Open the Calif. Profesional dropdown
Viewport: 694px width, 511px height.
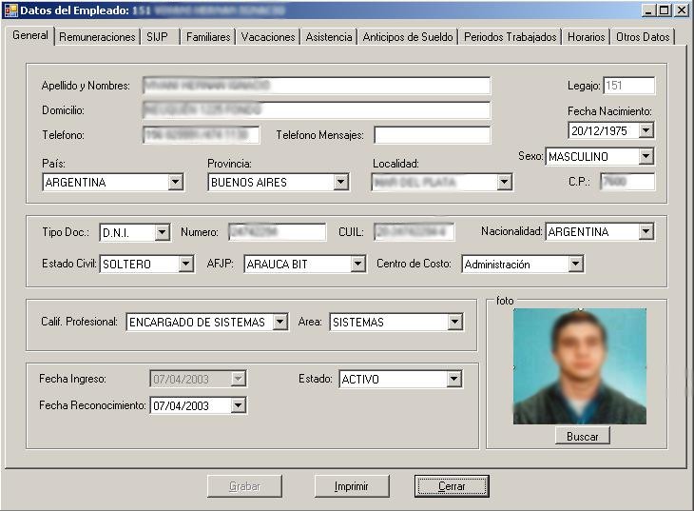click(x=280, y=322)
